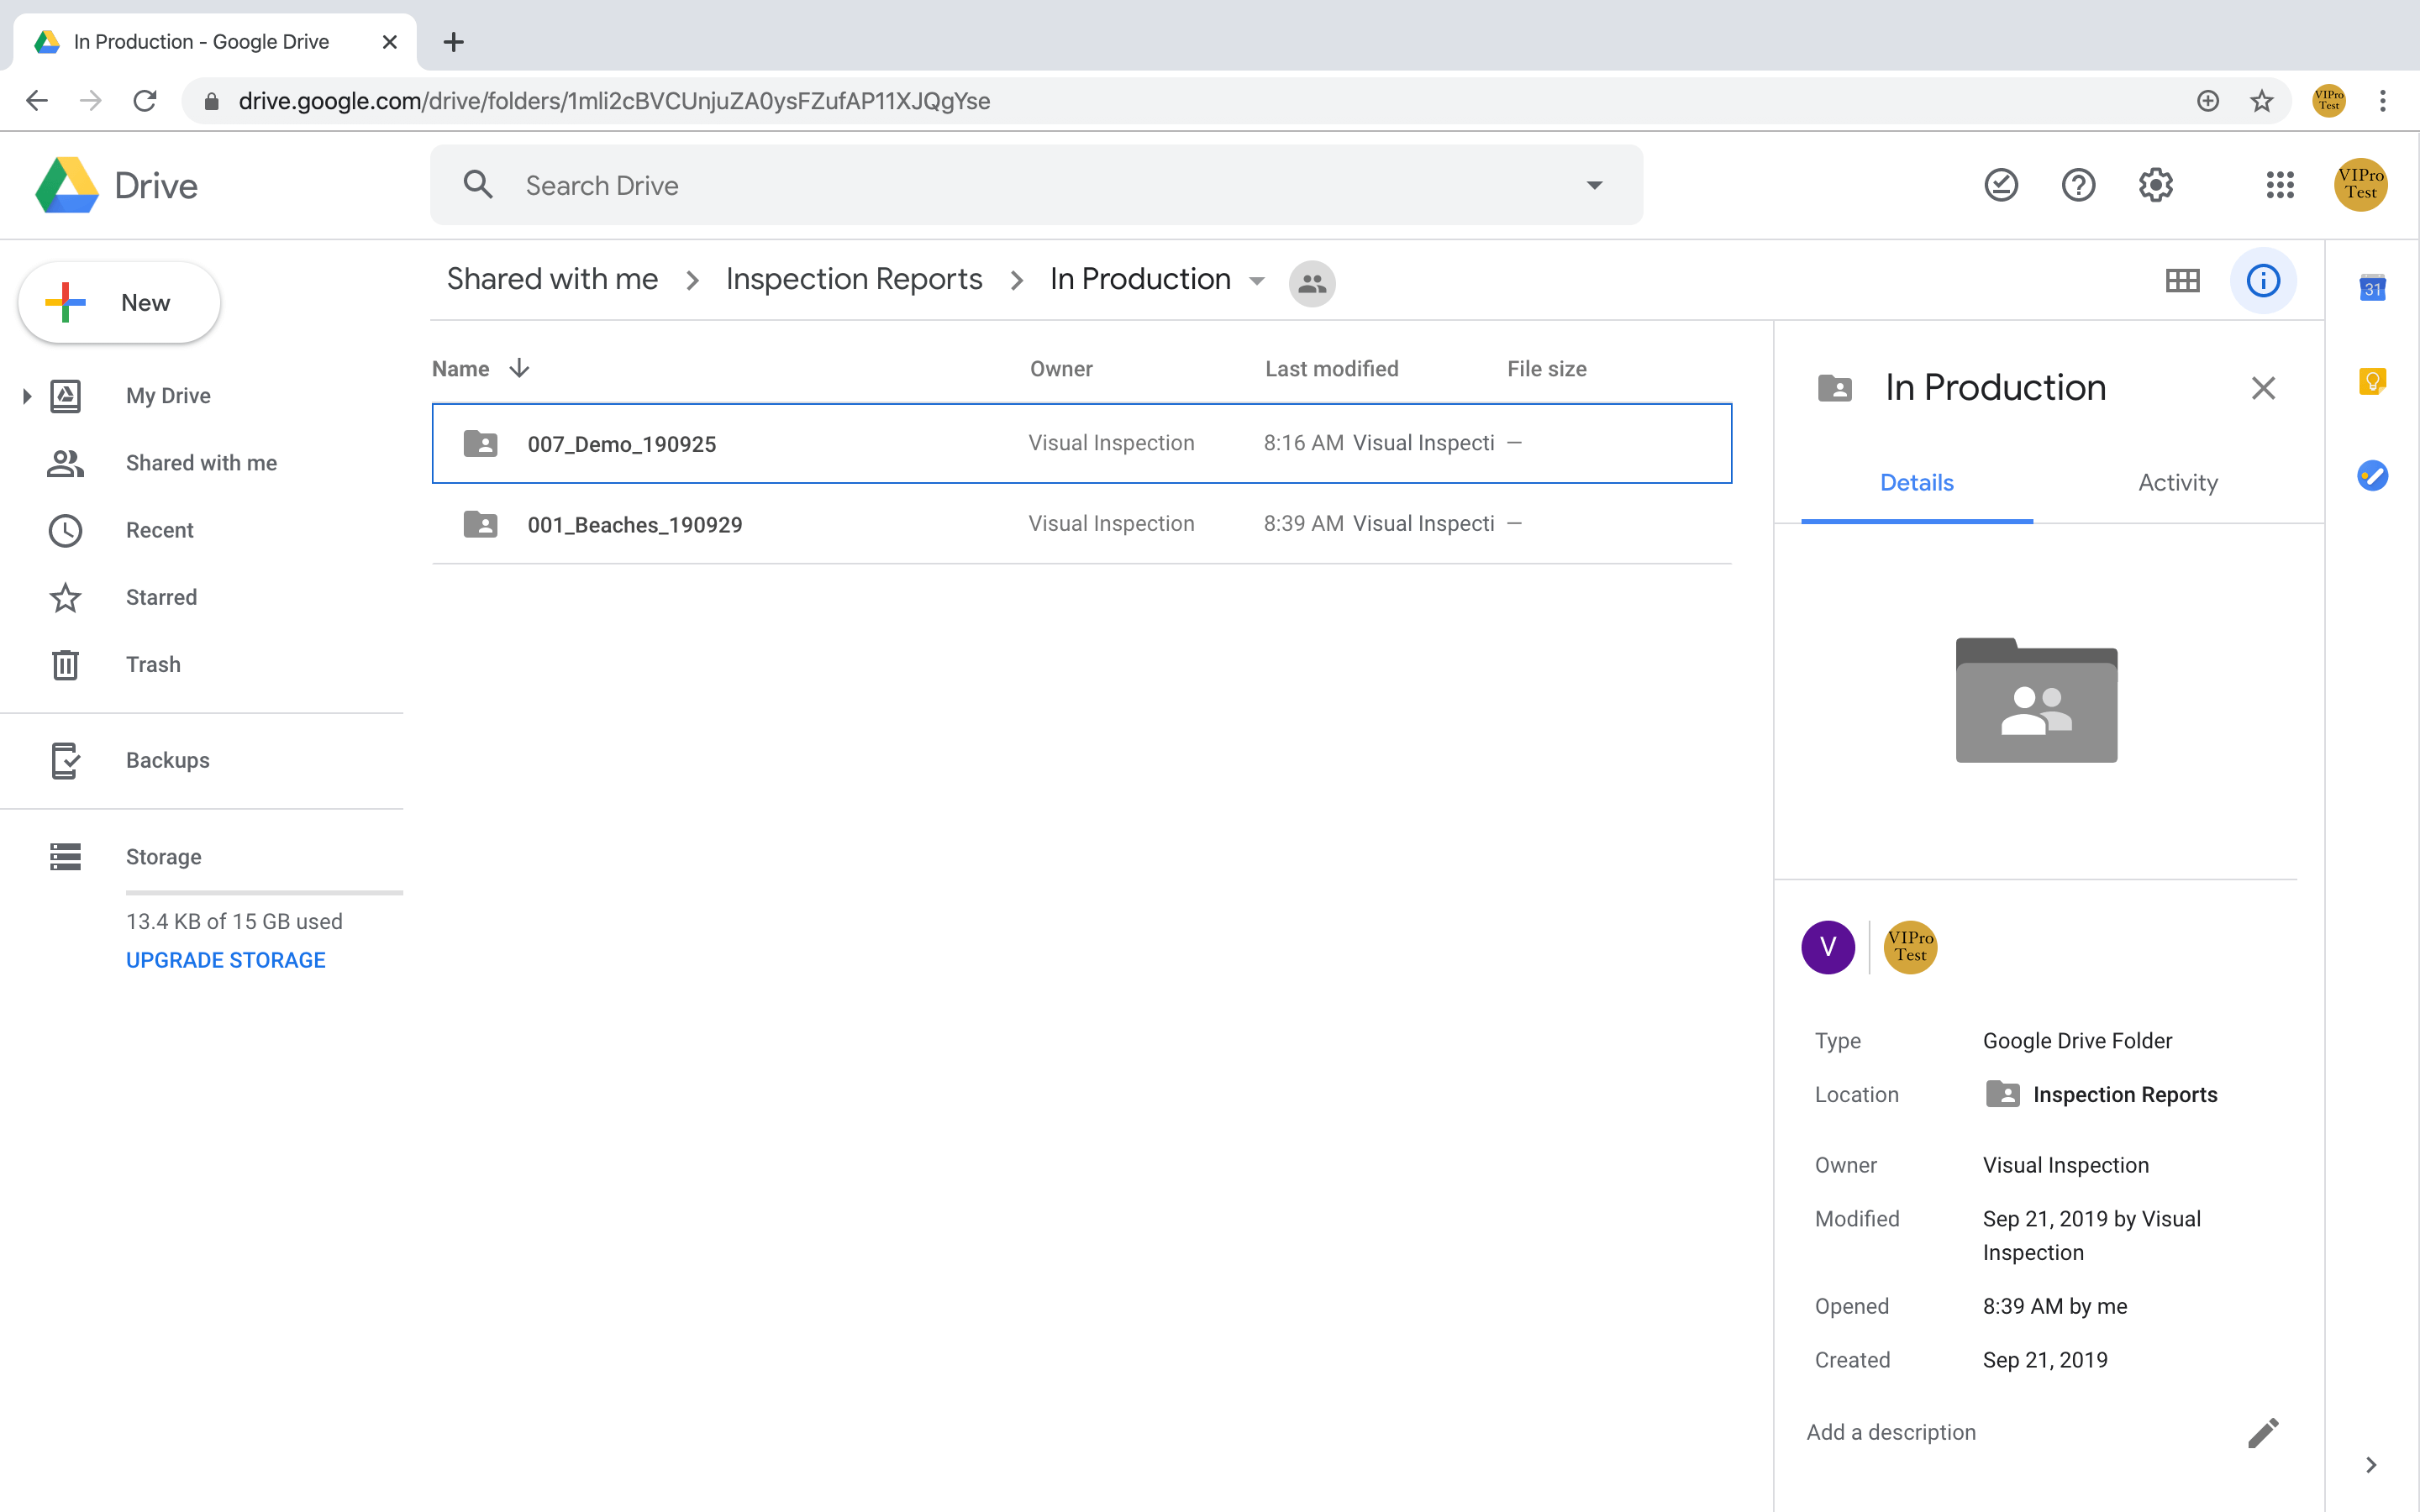Viewport: 2420px width, 1512px height.
Task: Open Backups in sidebar
Action: point(167,760)
